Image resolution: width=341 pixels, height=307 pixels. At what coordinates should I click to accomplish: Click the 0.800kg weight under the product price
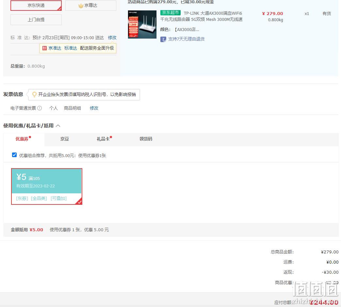tap(276, 20)
